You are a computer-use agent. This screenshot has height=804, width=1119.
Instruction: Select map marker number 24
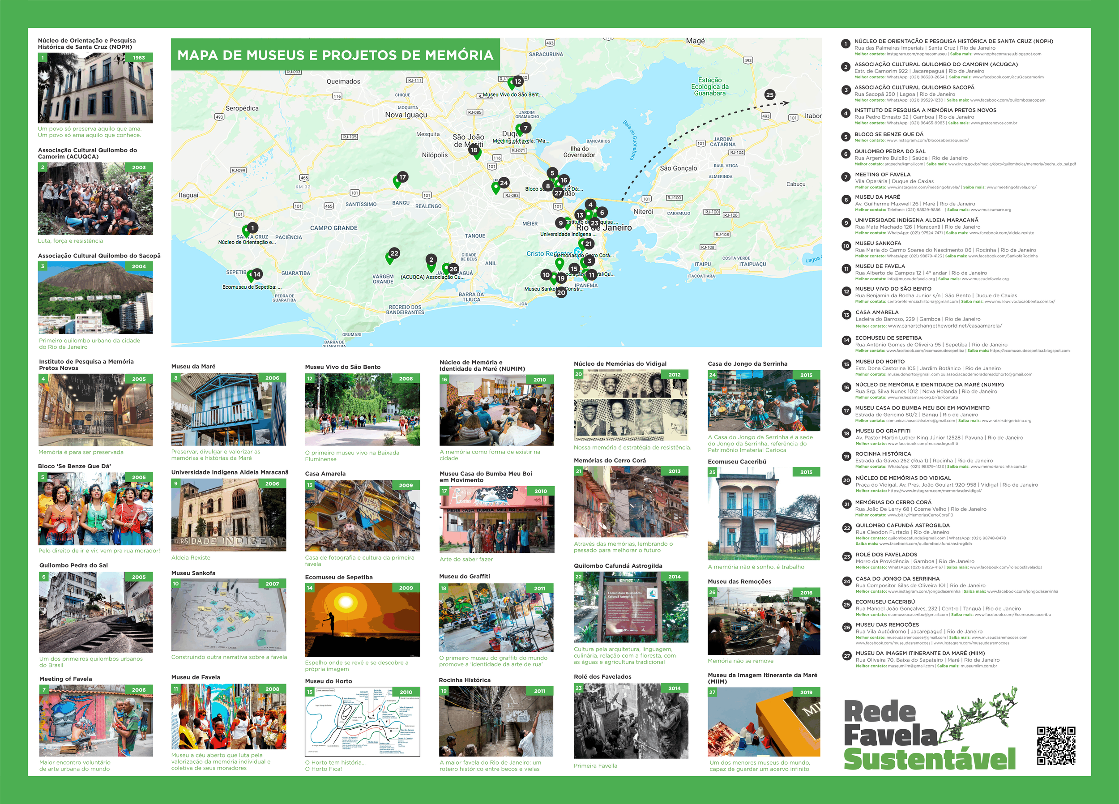(x=504, y=183)
